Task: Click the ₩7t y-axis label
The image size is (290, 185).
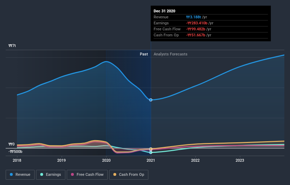Action: coord(12,46)
